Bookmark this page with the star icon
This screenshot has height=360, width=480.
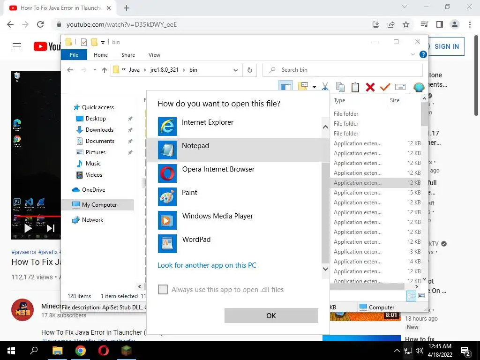(x=406, y=24)
